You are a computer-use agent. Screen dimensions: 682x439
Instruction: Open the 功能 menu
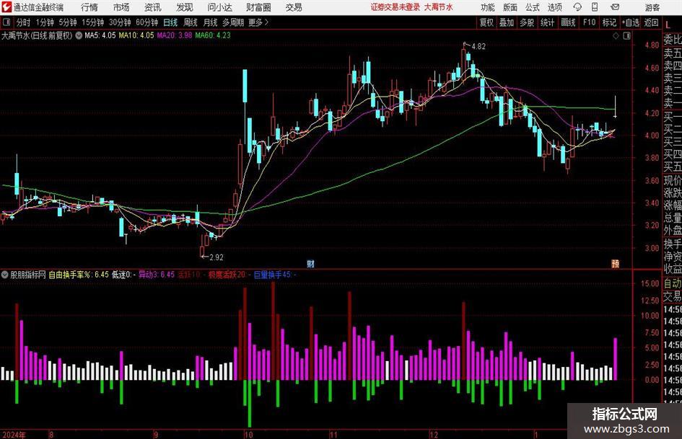coord(488,7)
